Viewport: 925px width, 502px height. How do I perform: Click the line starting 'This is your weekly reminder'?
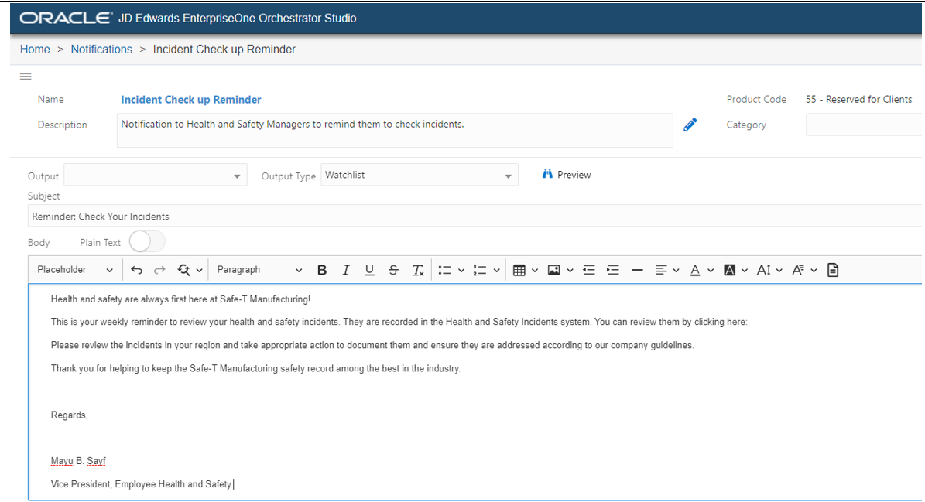[399, 322]
